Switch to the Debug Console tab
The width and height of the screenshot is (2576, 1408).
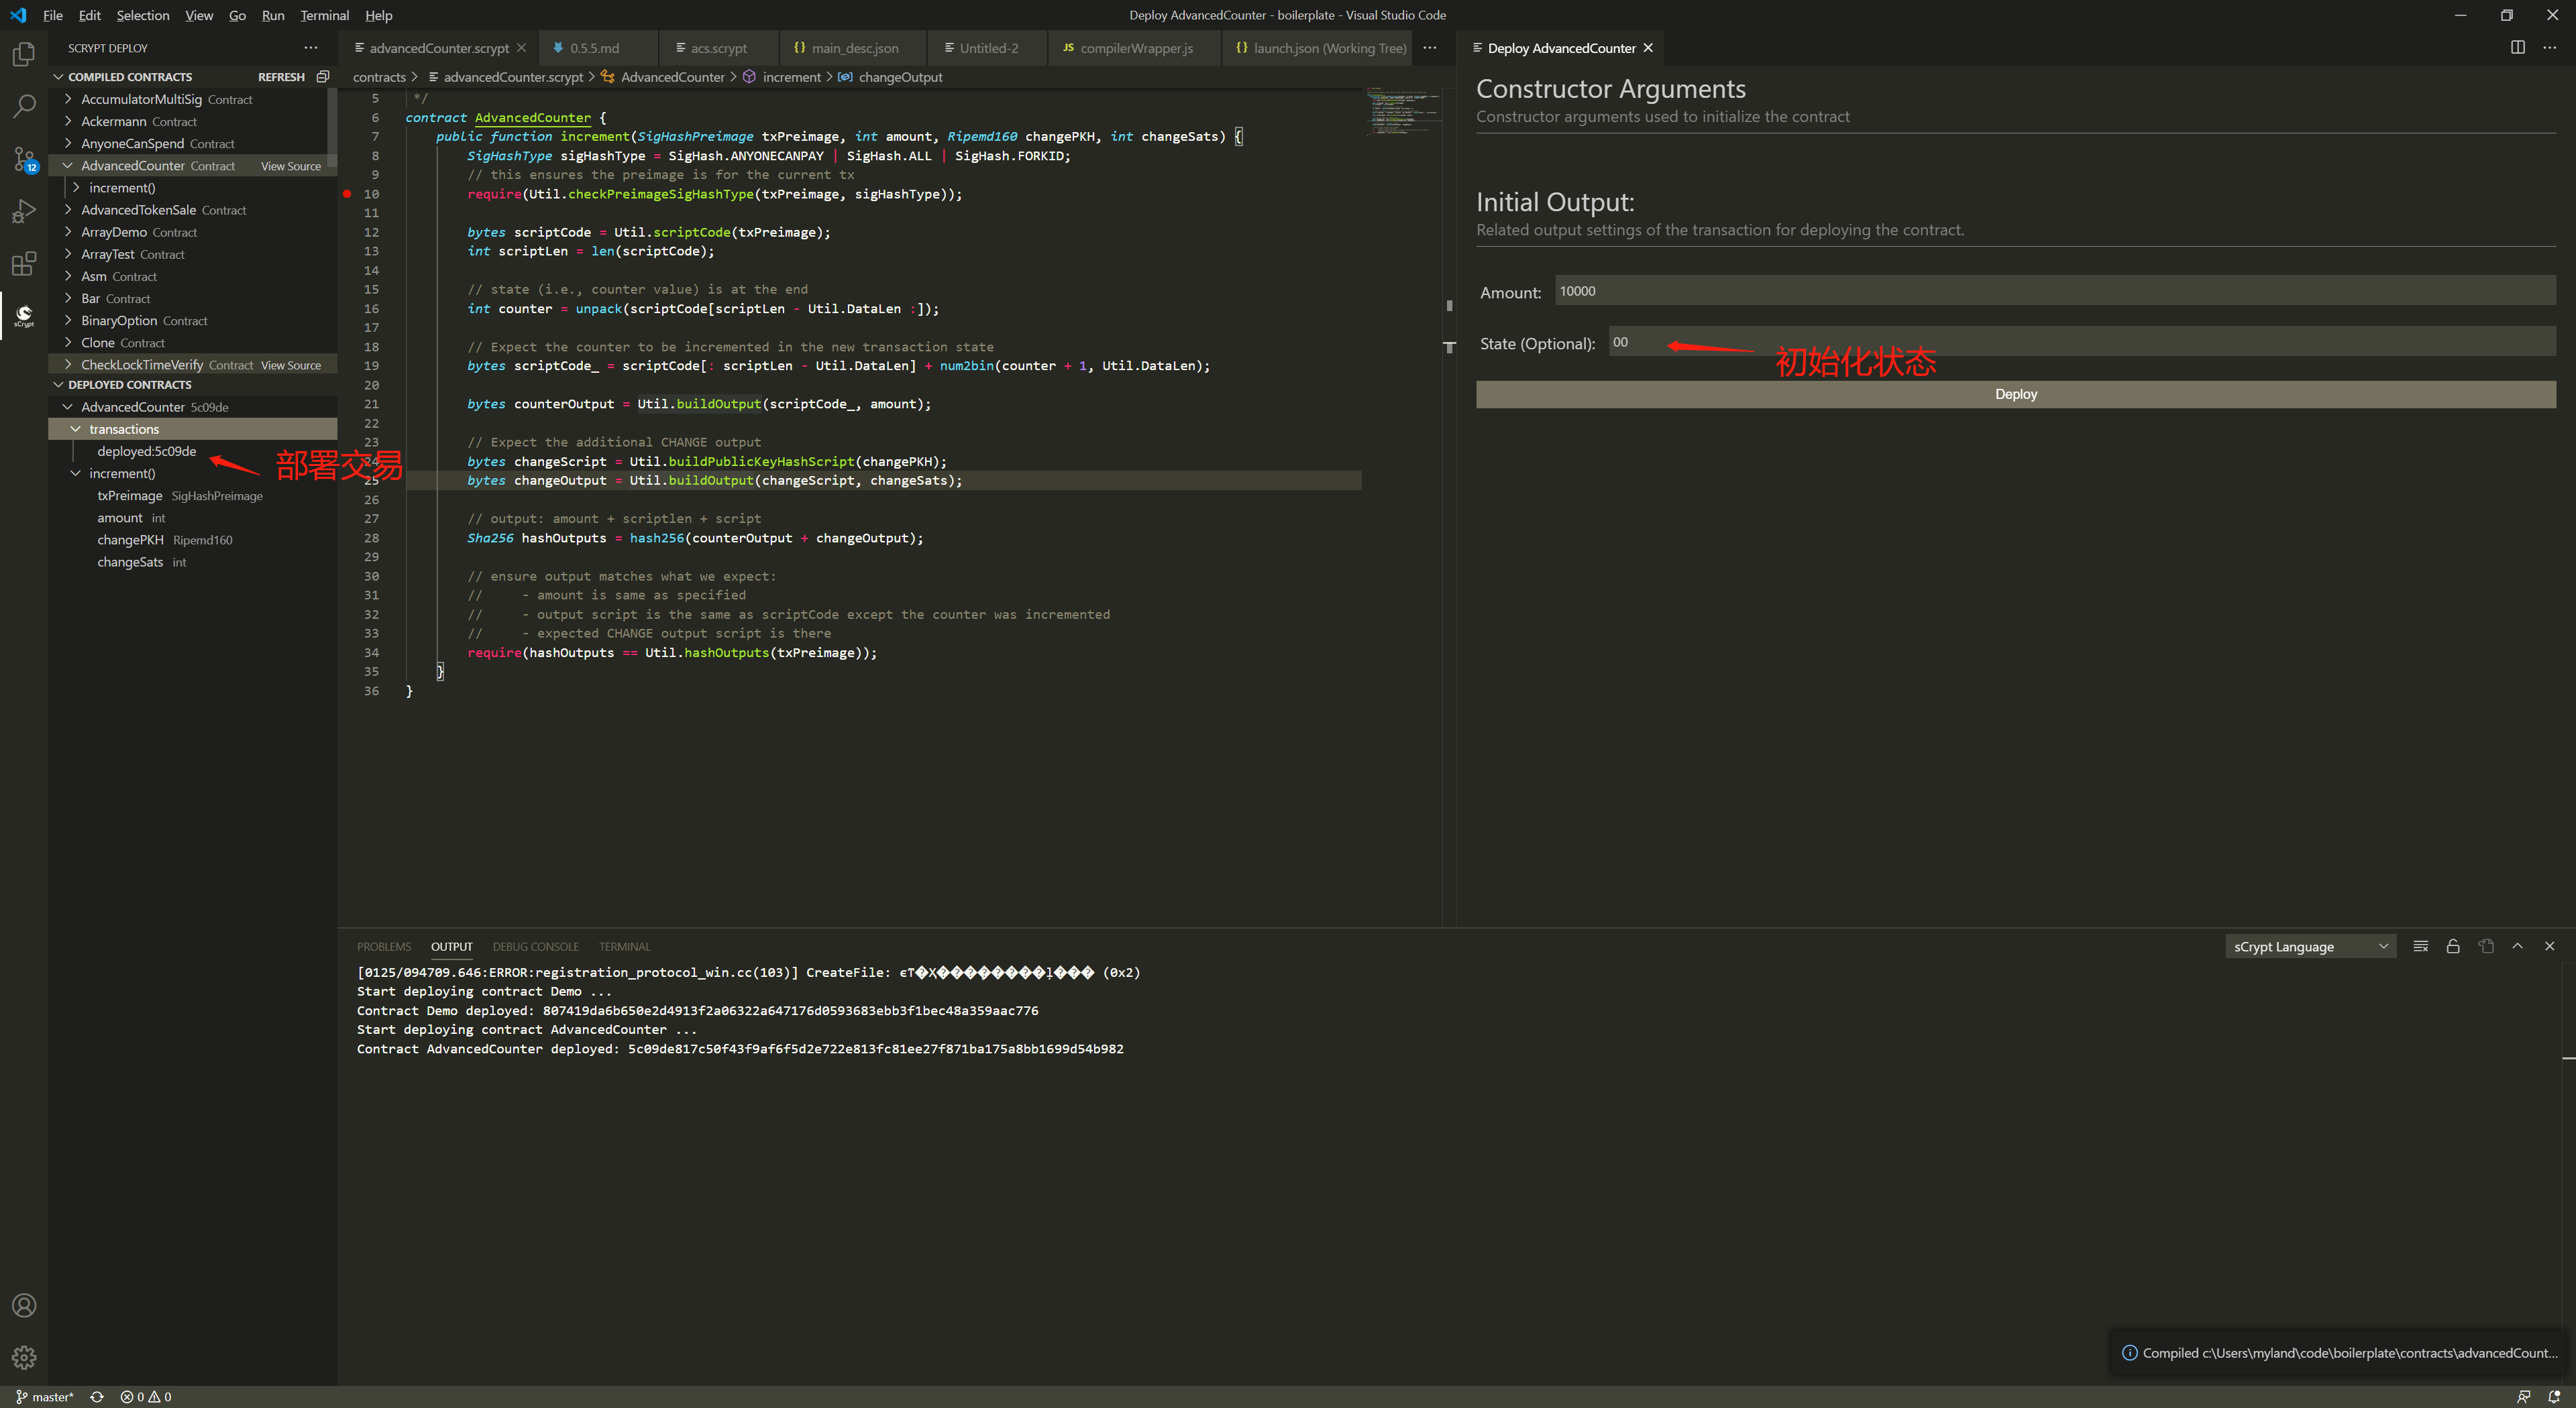pos(535,946)
